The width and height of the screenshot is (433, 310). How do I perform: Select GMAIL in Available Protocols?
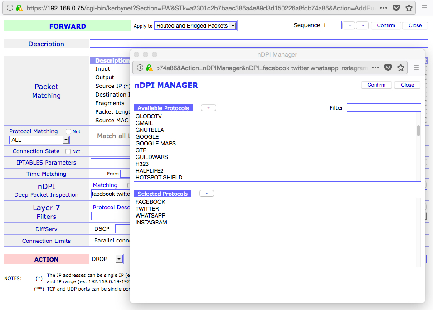[144, 123]
